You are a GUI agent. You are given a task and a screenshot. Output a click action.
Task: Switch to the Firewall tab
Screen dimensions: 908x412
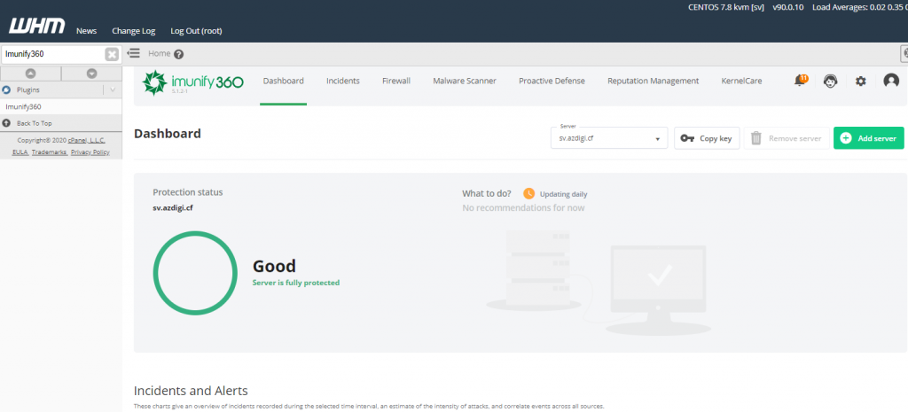[396, 81]
